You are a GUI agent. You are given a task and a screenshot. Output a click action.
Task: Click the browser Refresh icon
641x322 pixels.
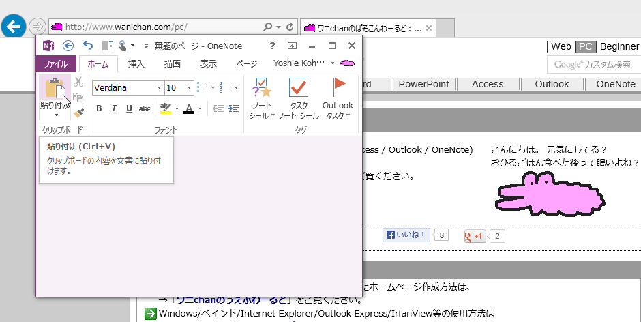(x=290, y=27)
